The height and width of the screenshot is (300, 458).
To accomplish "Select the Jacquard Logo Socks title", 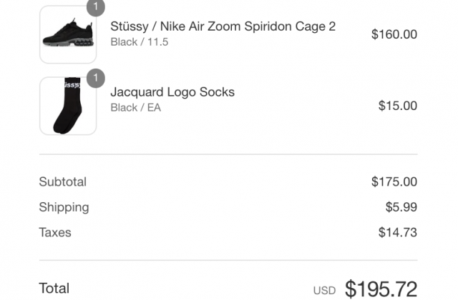I will (x=172, y=92).
